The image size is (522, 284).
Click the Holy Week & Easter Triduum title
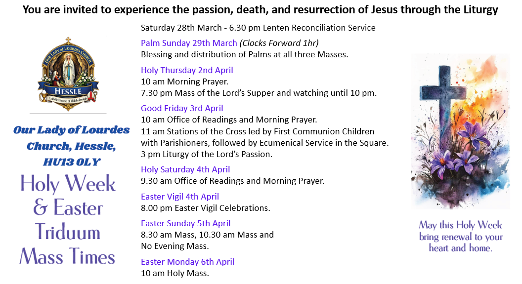point(68,220)
